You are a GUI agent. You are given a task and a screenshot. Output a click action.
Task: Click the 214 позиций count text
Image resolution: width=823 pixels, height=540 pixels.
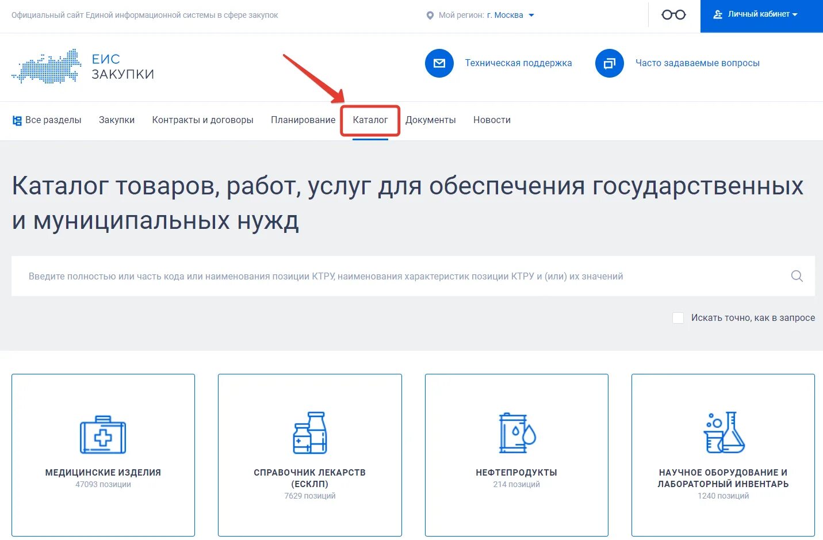516,485
